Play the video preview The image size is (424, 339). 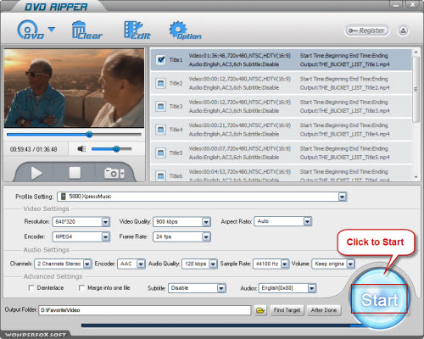click(x=36, y=173)
